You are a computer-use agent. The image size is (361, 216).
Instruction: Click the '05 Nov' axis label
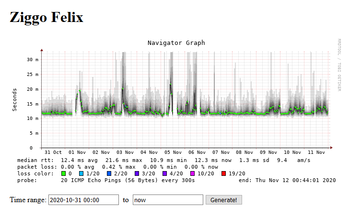coord(173,152)
